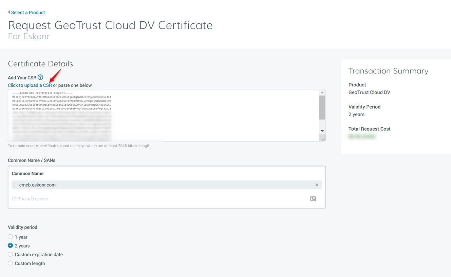Choose the Custom length validity option
Viewport: 451px width, 277px height.
[x=11, y=263]
